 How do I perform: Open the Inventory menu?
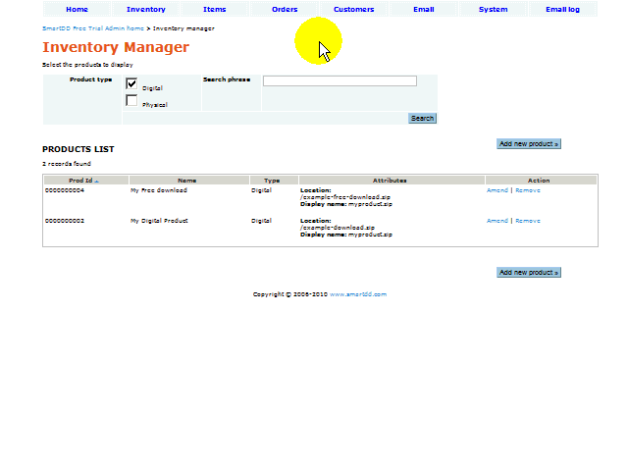point(146,10)
